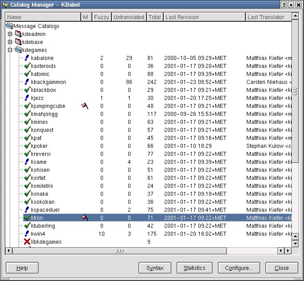This screenshot has width=304, height=281.
Task: Click the horizontal scrollbar thumb
Action: coord(120,251)
